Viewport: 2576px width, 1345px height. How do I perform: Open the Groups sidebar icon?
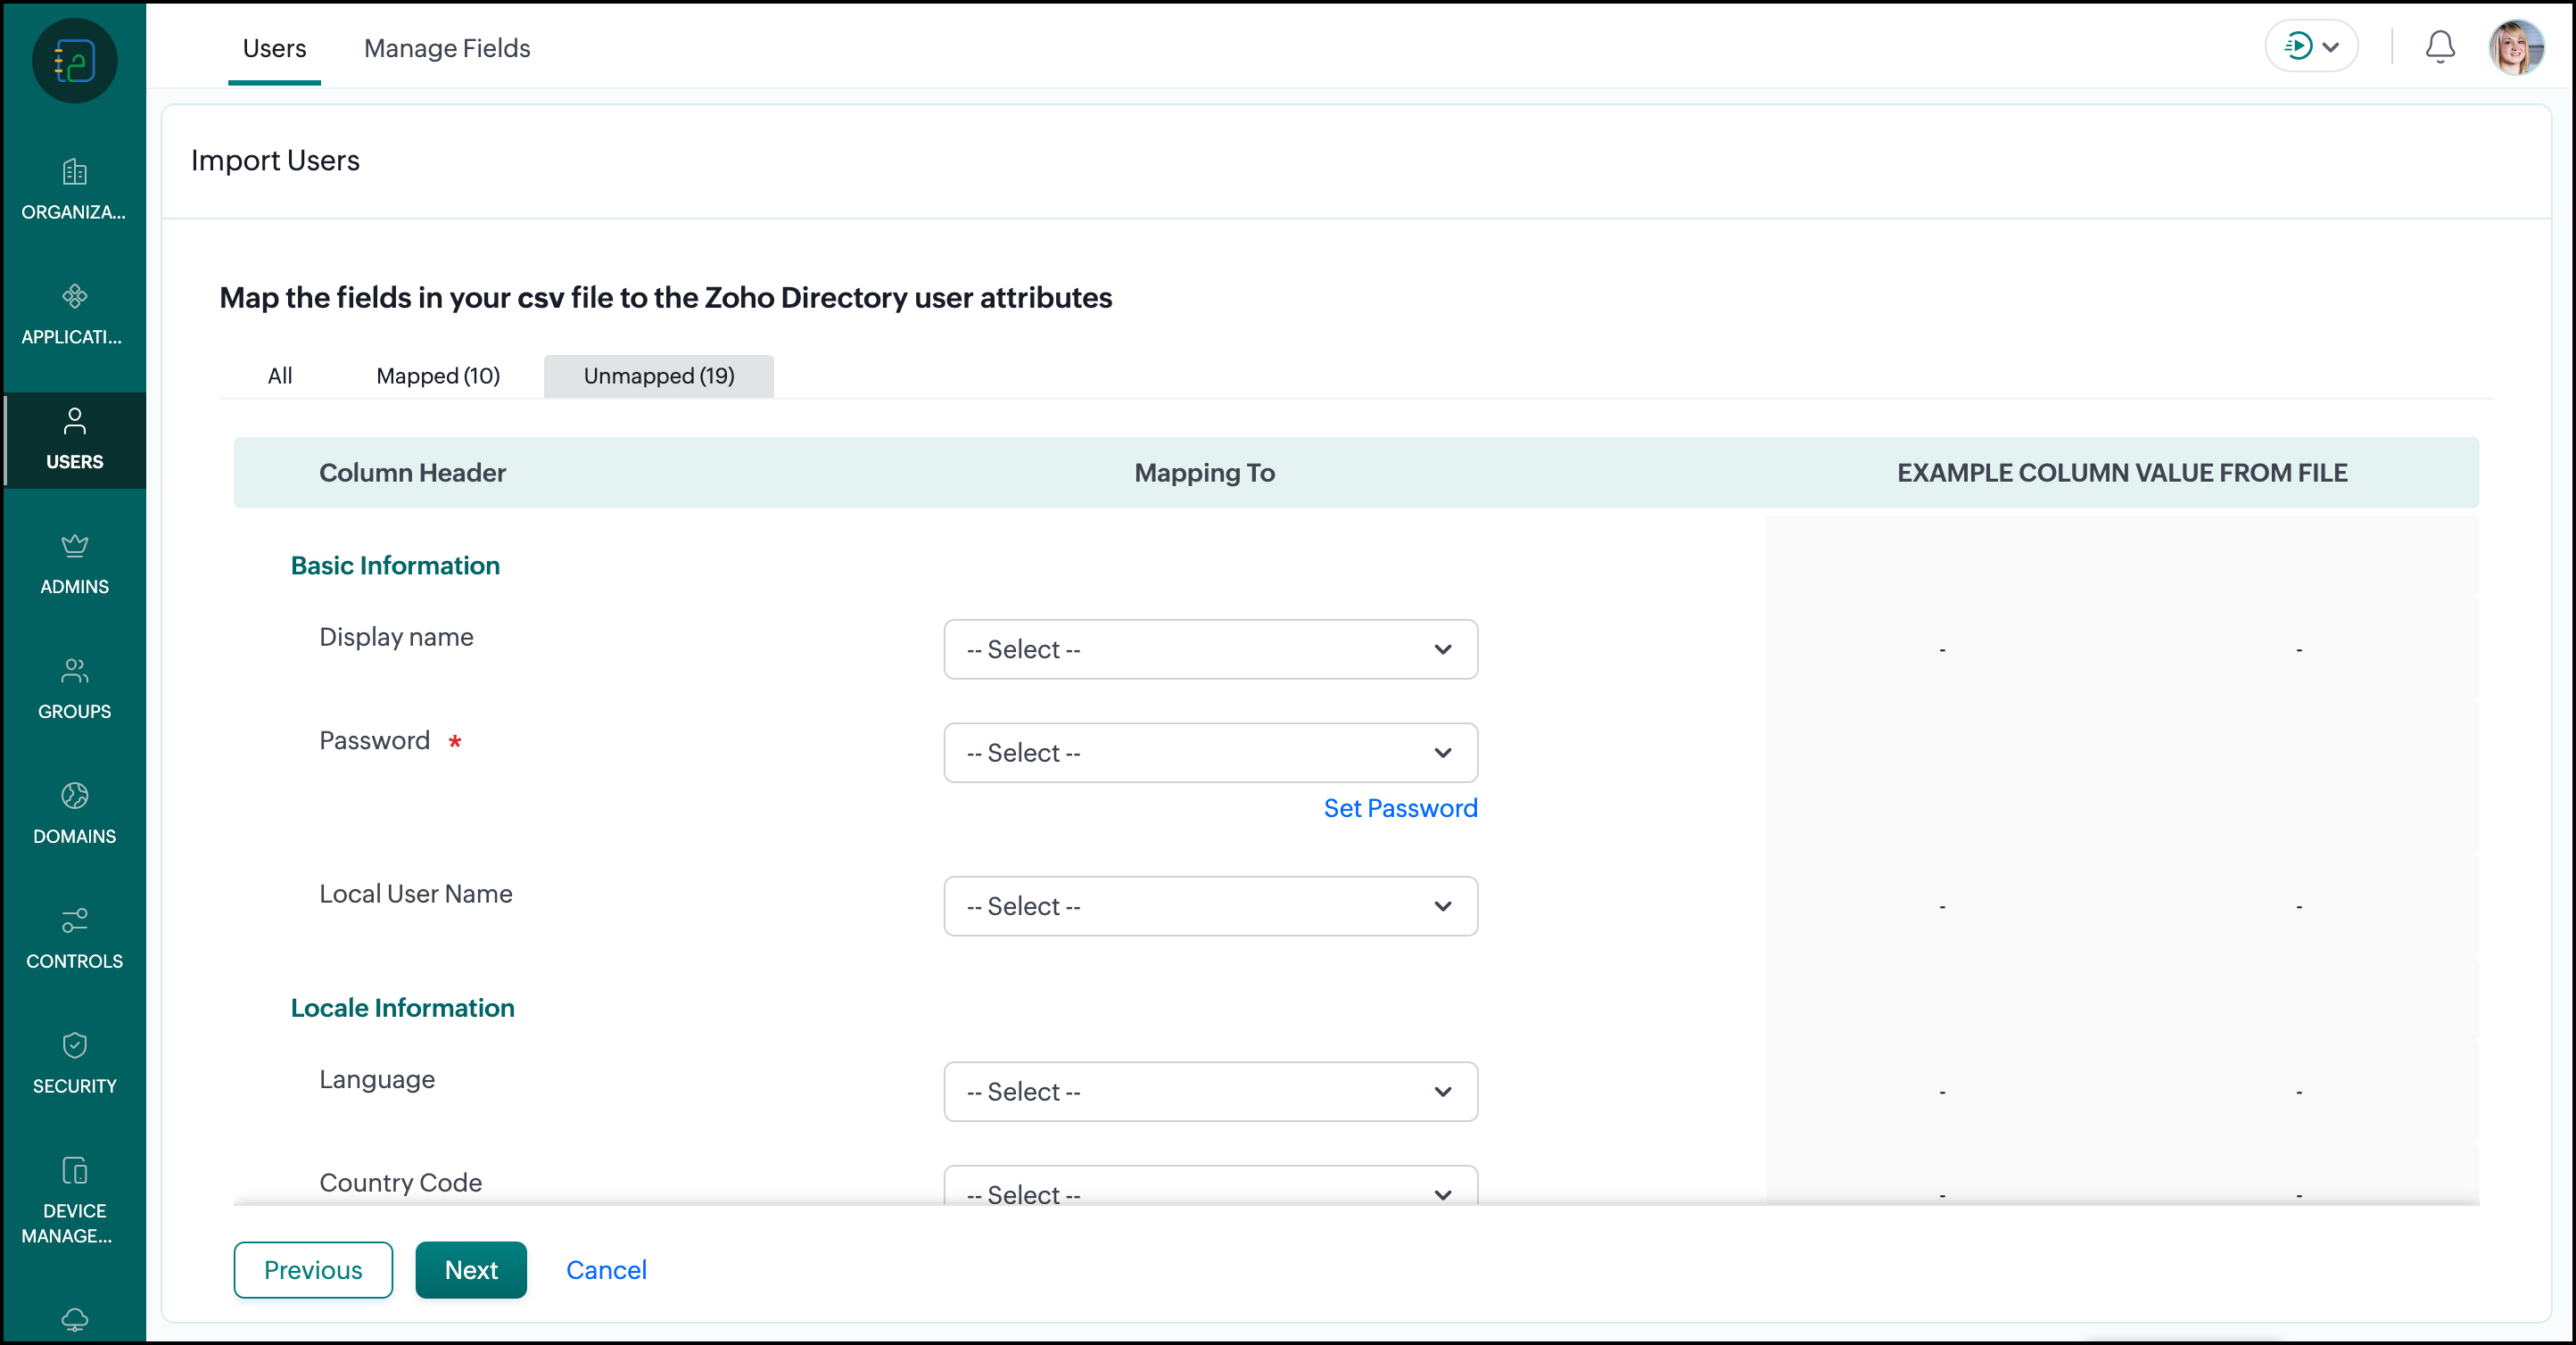[x=74, y=671]
